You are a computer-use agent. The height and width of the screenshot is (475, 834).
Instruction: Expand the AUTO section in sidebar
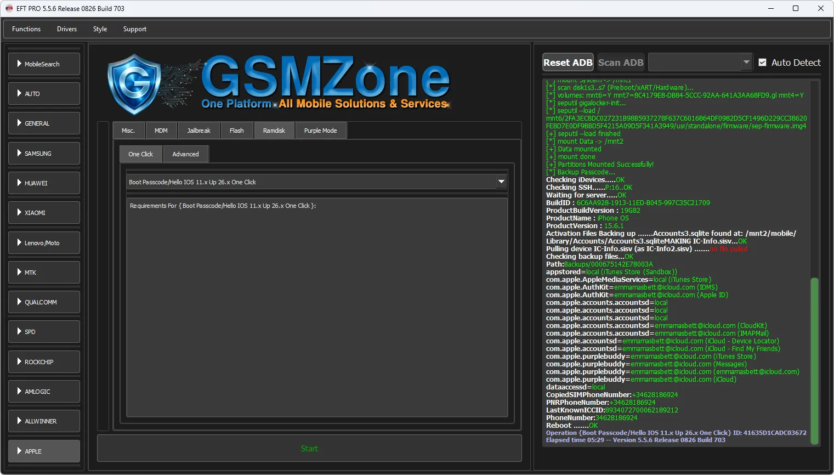[x=44, y=94]
